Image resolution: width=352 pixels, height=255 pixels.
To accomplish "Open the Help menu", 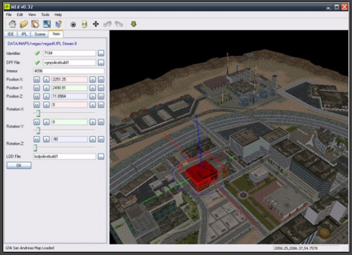I will click(x=58, y=15).
